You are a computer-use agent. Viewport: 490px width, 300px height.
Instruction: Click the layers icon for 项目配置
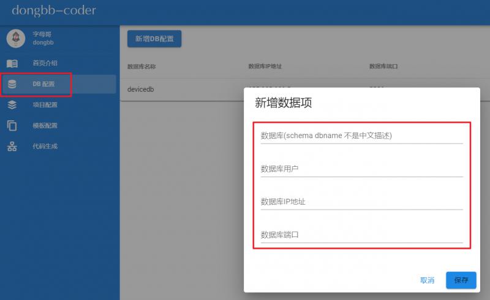[x=12, y=104]
